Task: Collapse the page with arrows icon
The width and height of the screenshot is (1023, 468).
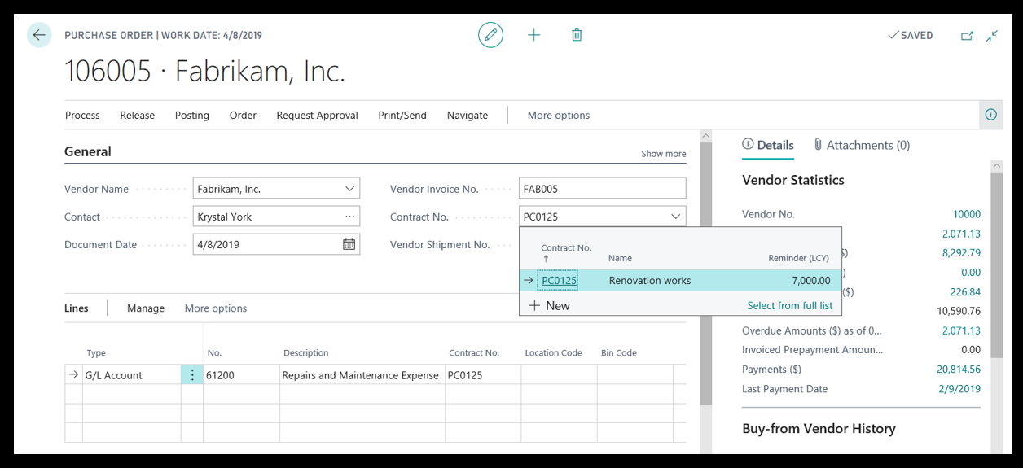Action: [991, 36]
